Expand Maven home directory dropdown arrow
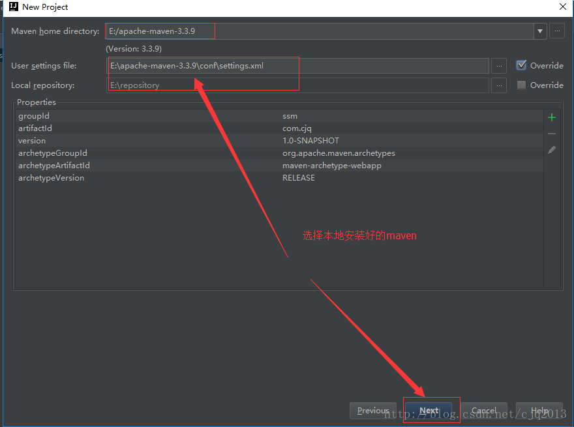 [x=540, y=31]
